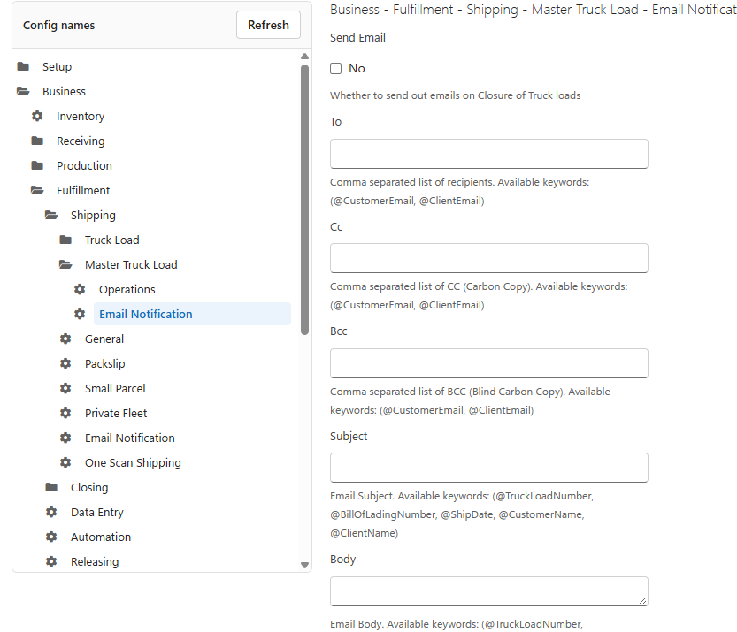Screen dimensions: 737x632
Task: Click the gear icon beside Small Parcel
Action: (65, 388)
